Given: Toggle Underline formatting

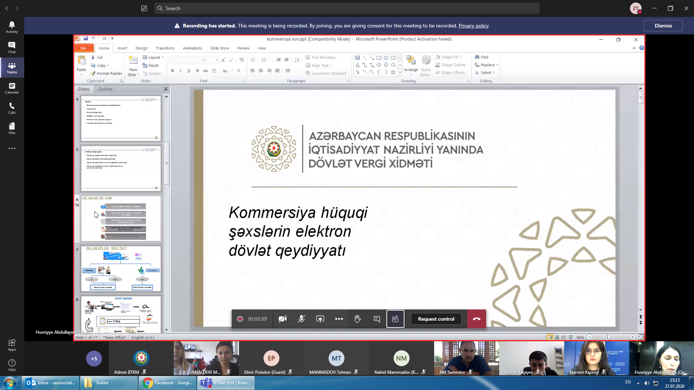Looking at the screenshot, I should pos(189,71).
